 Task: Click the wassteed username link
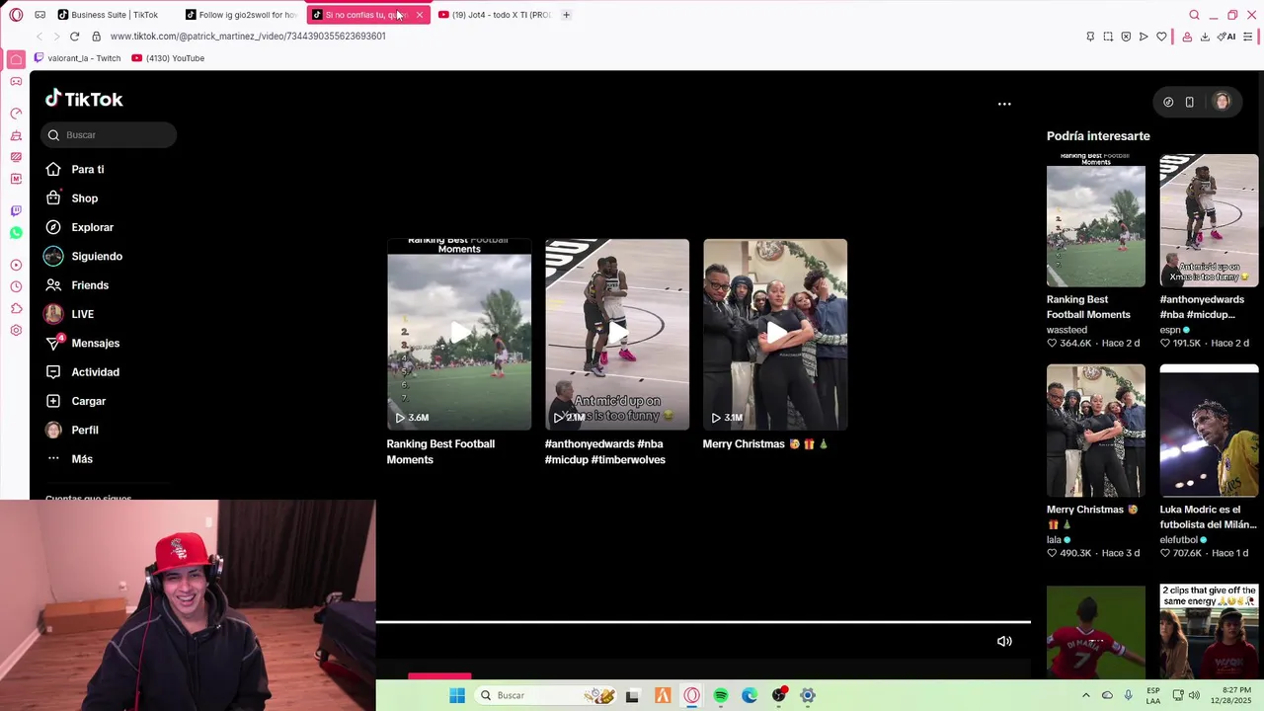1066,330
